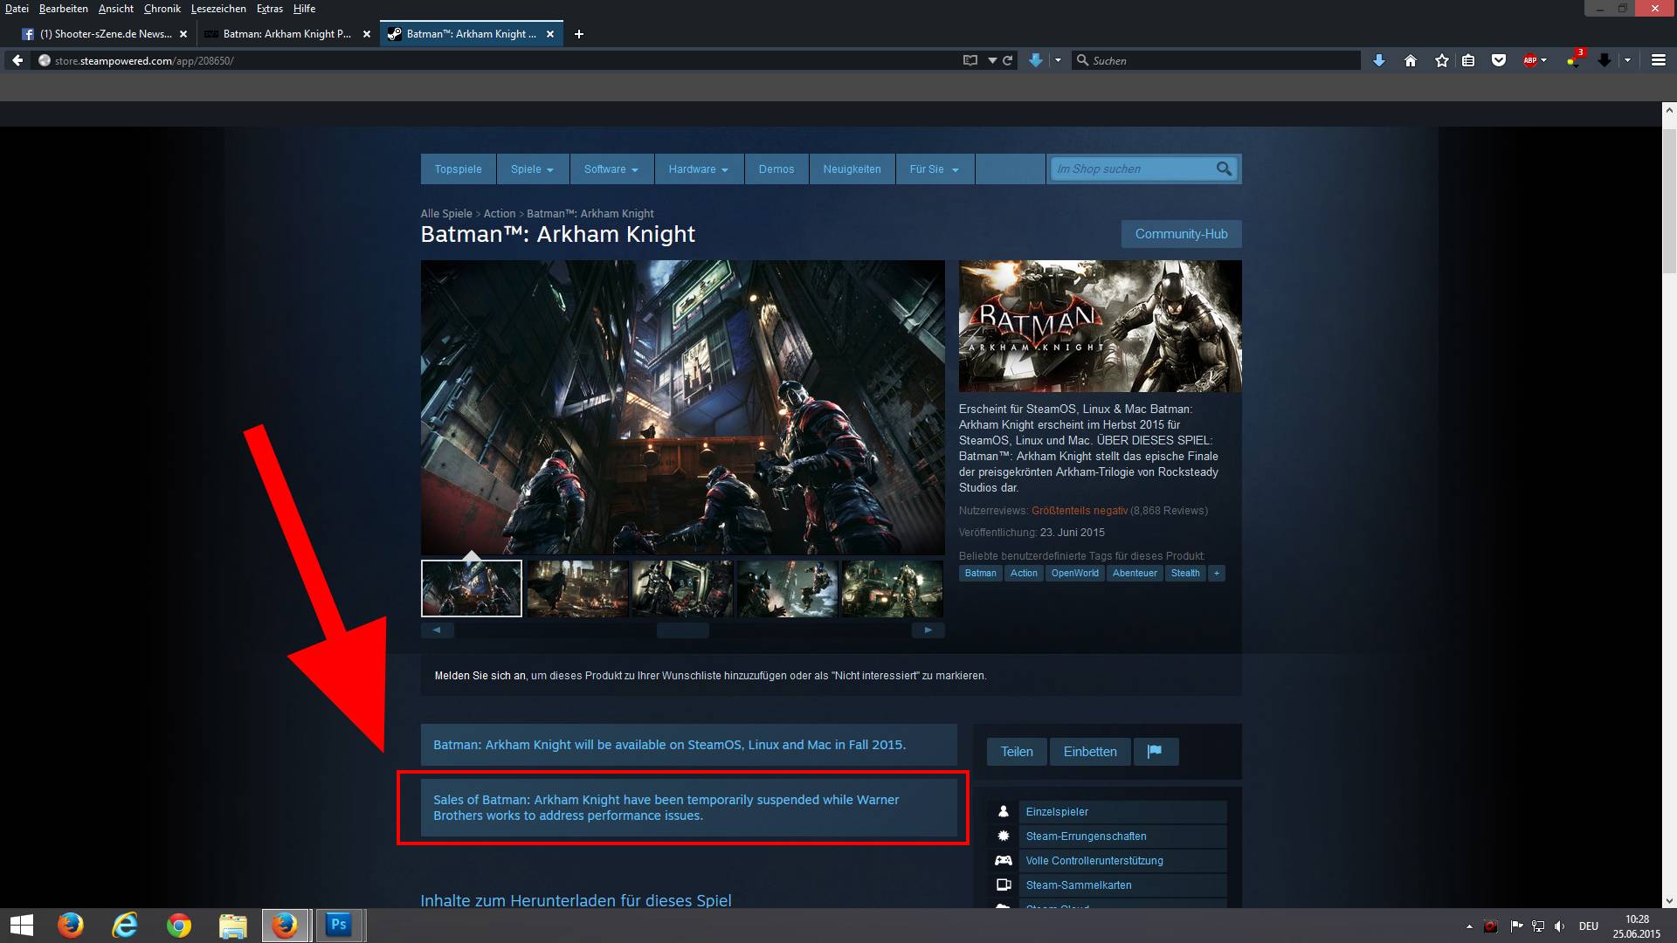Image resolution: width=1677 pixels, height=943 pixels.
Task: Select the fourth screenshot thumbnail
Action: click(x=787, y=589)
